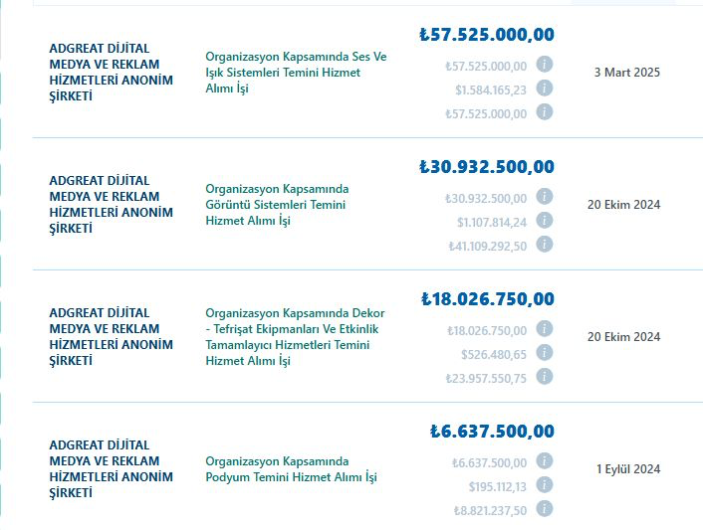
Task: Click info icon beside ₺195.112,13
Action: point(545,485)
